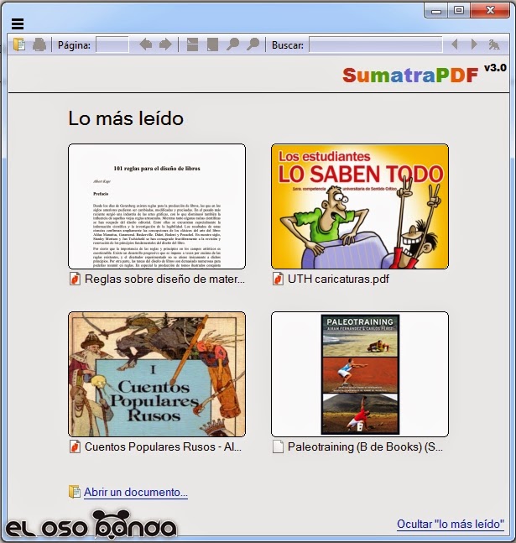Click the zoom out magnifier icon
The image size is (516, 543).
(x=232, y=44)
